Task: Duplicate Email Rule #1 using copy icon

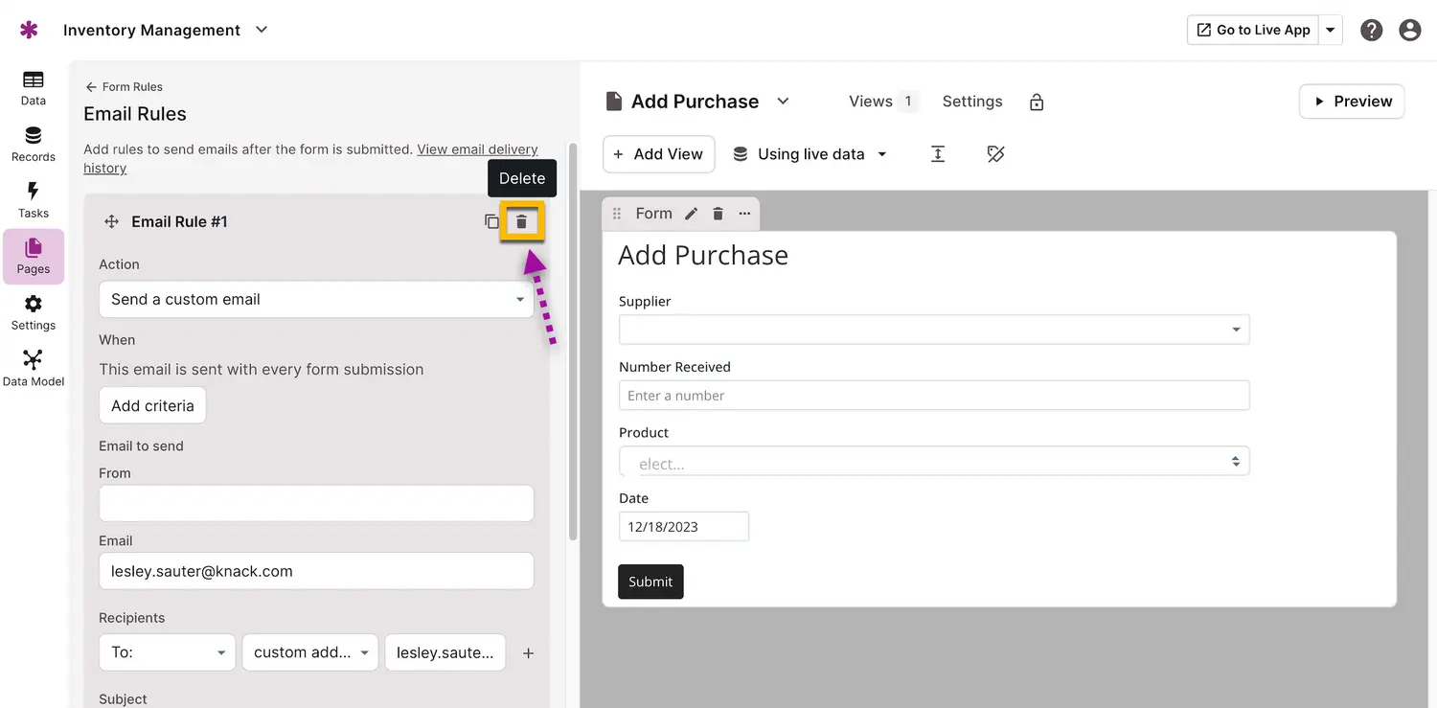Action: (491, 221)
